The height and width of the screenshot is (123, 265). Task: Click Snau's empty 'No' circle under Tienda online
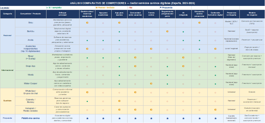point(151,23)
